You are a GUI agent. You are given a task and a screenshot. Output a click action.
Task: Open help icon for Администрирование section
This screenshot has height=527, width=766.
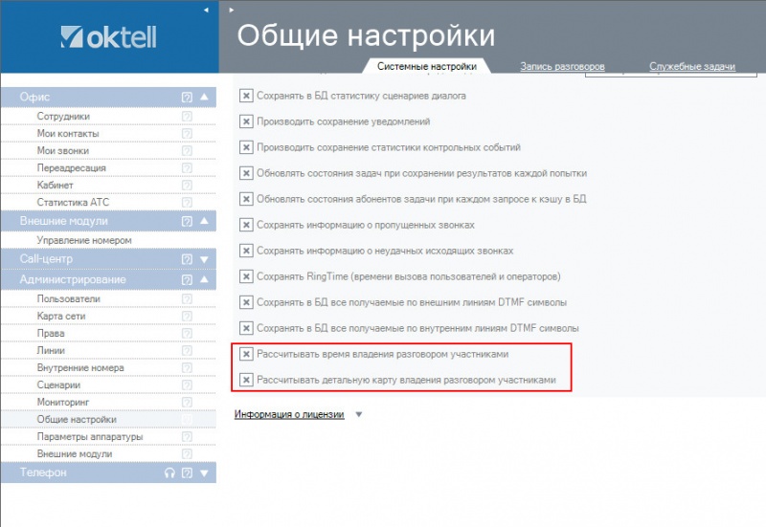tap(187, 279)
